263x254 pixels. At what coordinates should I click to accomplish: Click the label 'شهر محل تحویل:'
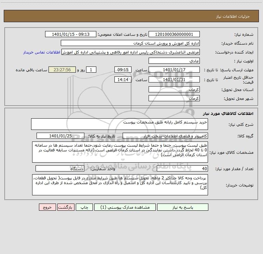click(x=238, y=99)
